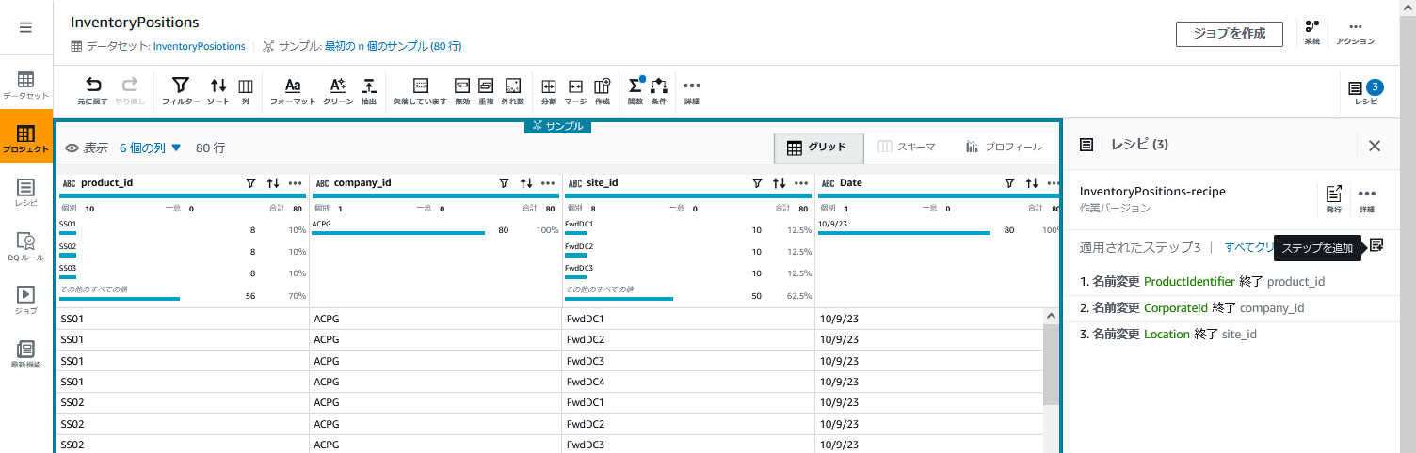Open the 外れ数 outliers tool
Image resolution: width=1416 pixels, height=453 pixels.
click(x=513, y=90)
